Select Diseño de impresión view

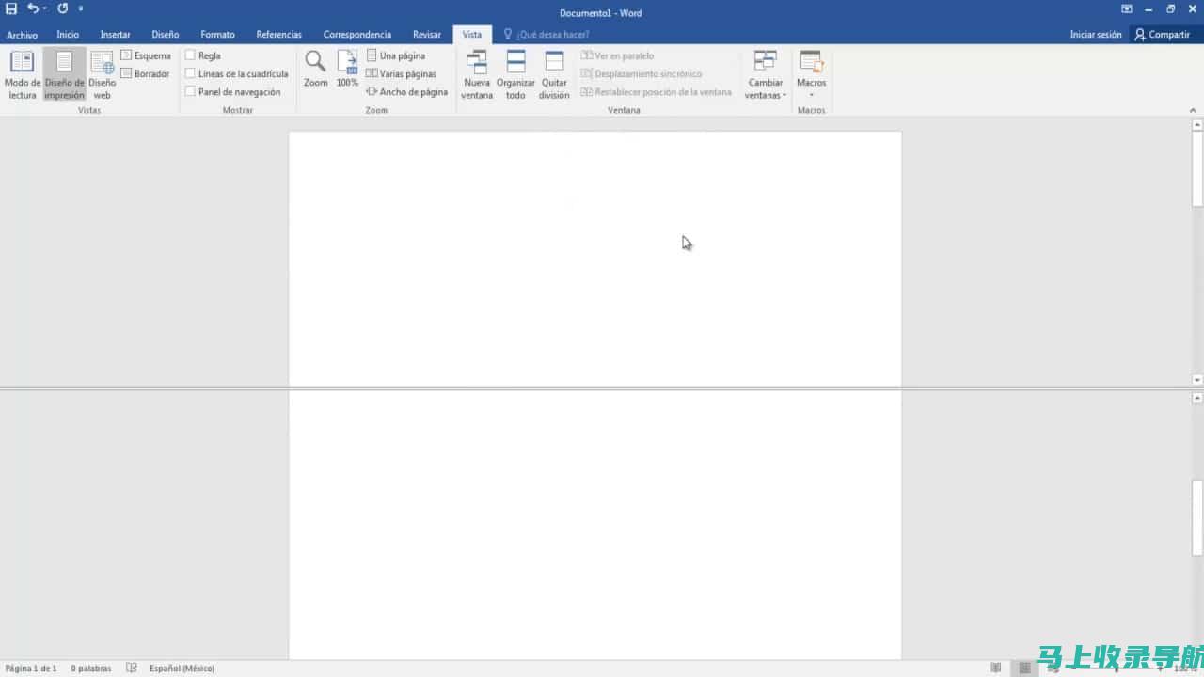[x=64, y=75]
